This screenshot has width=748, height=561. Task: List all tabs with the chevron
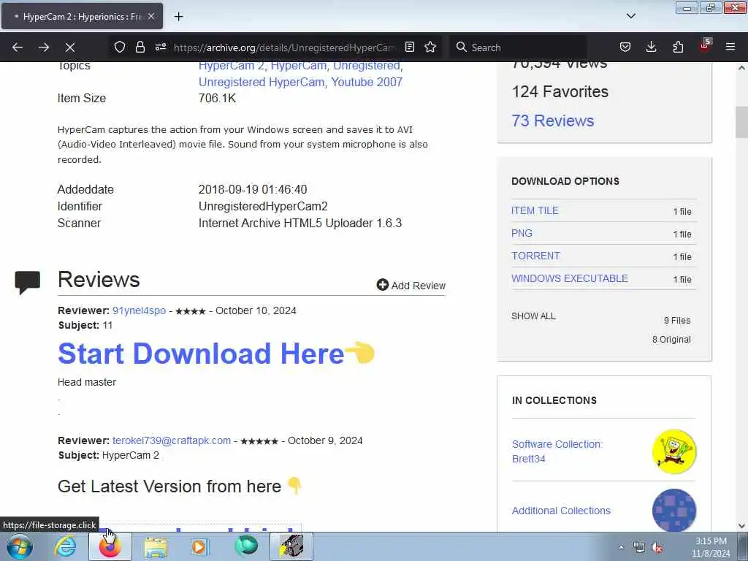point(630,16)
